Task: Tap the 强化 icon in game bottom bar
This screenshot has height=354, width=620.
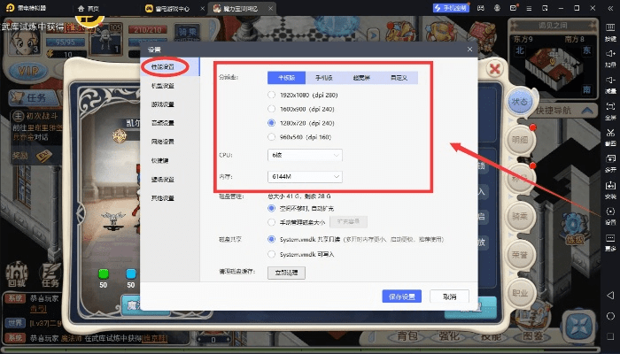Action: 449,336
